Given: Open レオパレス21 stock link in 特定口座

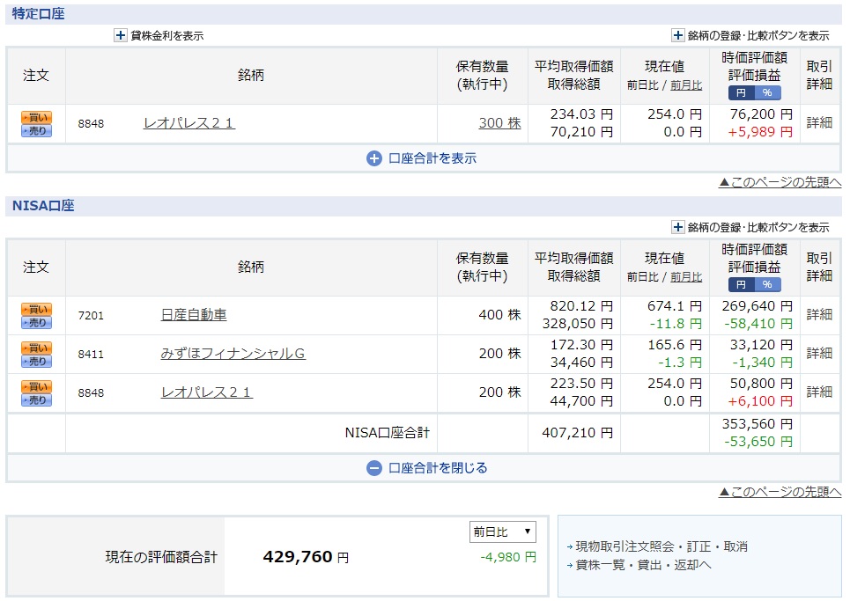Looking at the screenshot, I should [x=189, y=123].
